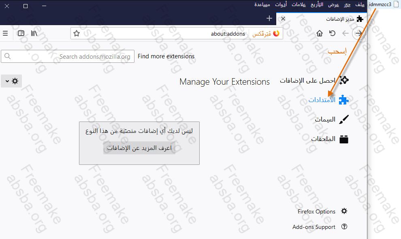Screen dimensions: 401x239
Task: Click the sparkle Get Add-ons icon
Action: point(344,80)
